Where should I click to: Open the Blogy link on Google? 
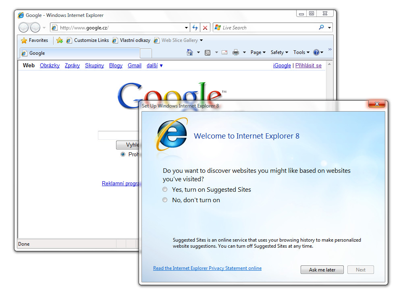click(x=116, y=65)
